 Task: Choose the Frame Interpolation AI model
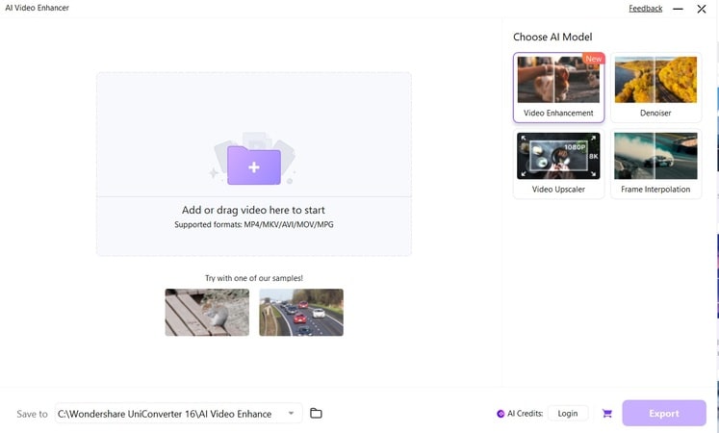tap(655, 164)
